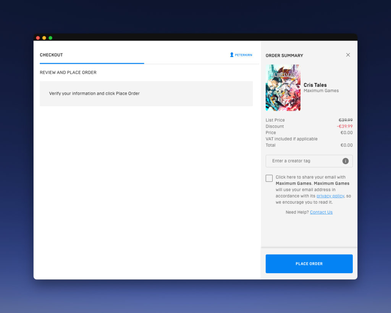Open the Contact Us link
391x313 pixels.
pos(321,212)
